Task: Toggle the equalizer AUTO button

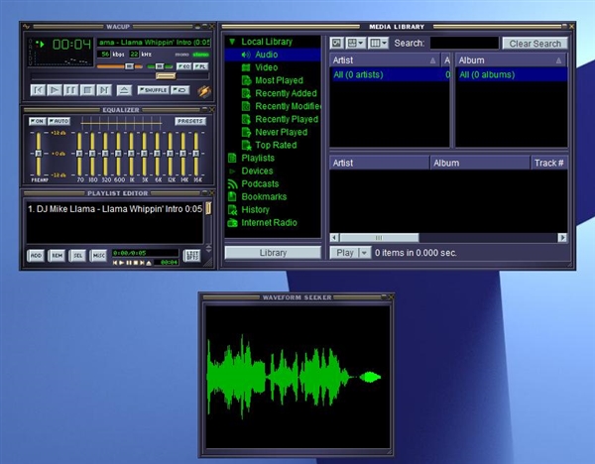Action: coord(59,121)
